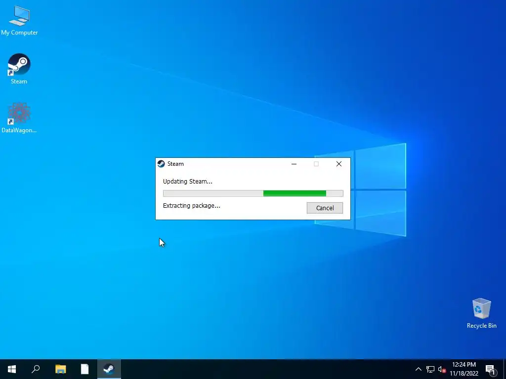
Task: Minimize the Steam updater window
Action: click(x=294, y=164)
